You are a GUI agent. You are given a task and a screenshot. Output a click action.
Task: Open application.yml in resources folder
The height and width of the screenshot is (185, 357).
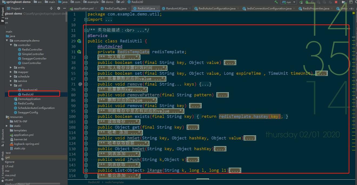click(24, 135)
